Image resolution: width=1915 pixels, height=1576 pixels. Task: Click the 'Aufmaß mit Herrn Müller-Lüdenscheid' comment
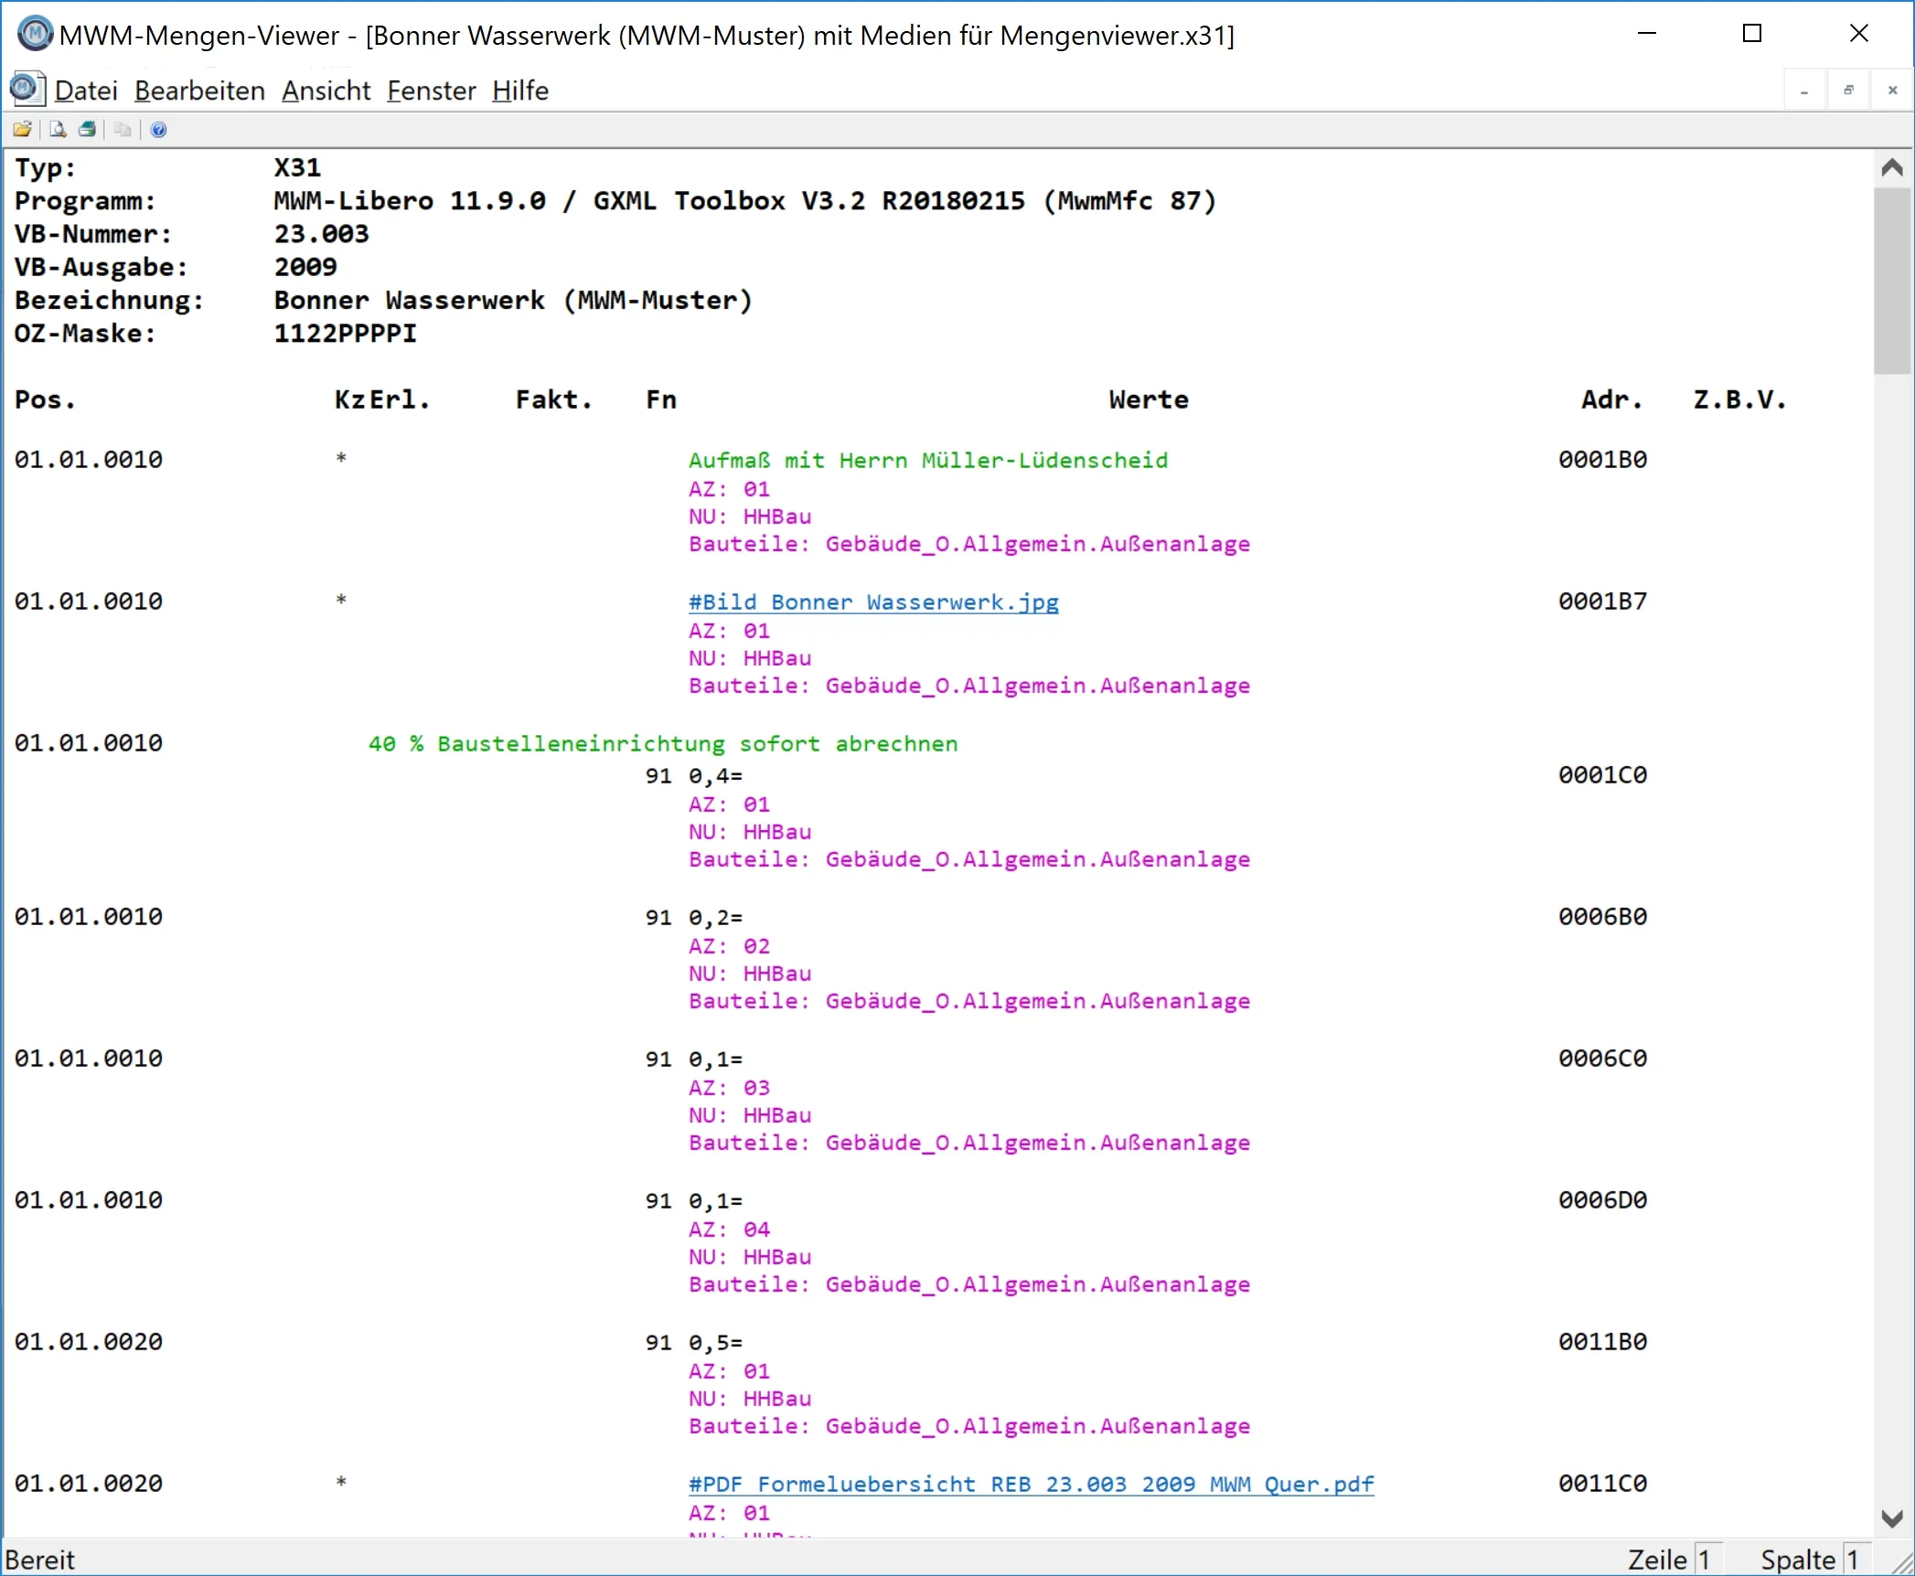927,460
